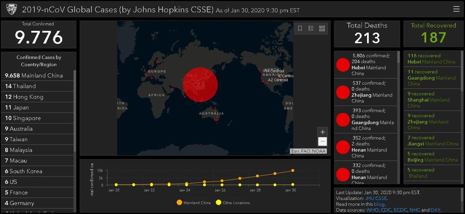Click the red circle beside Zhejiang entry
The height and width of the screenshot is (214, 465).
pos(343,92)
